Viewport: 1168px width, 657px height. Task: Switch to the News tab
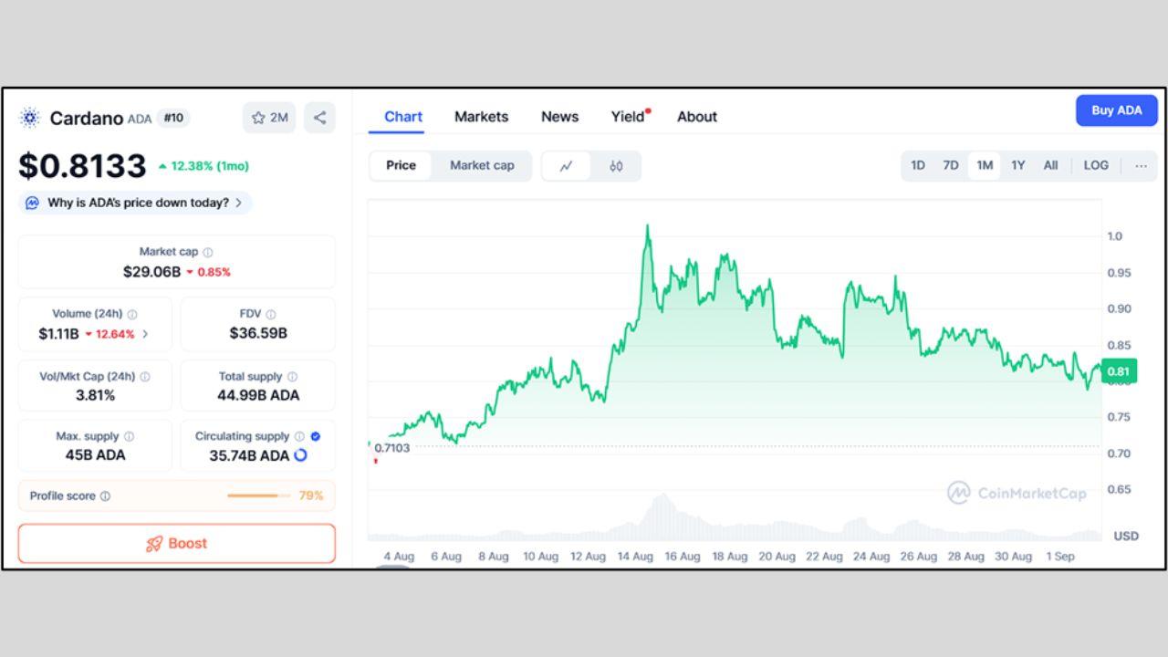(x=559, y=117)
